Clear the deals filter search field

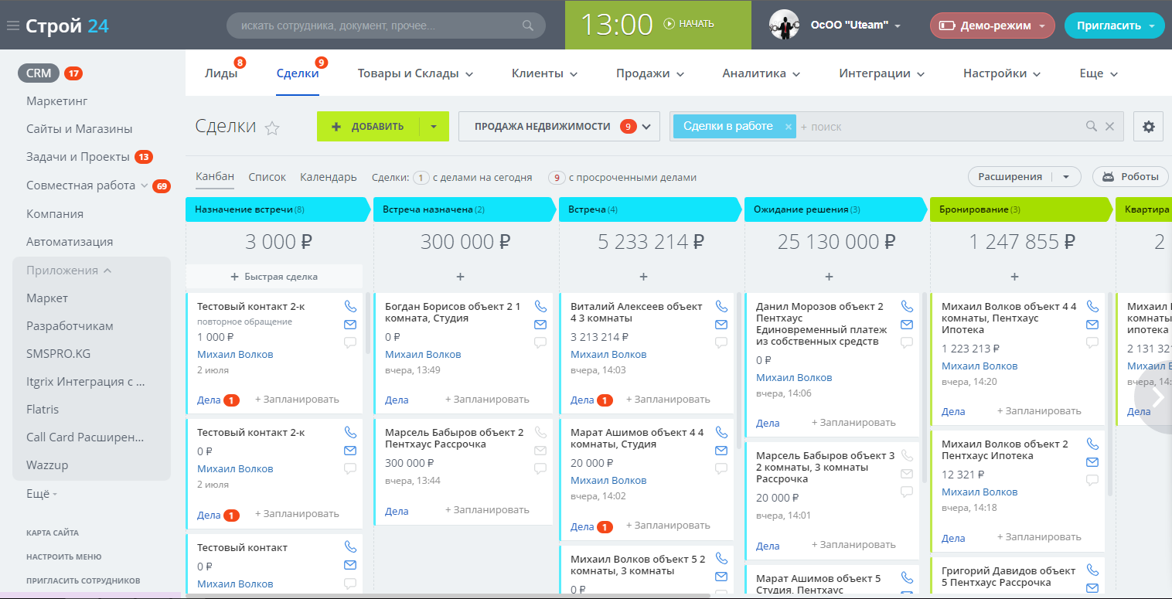click(x=1109, y=127)
